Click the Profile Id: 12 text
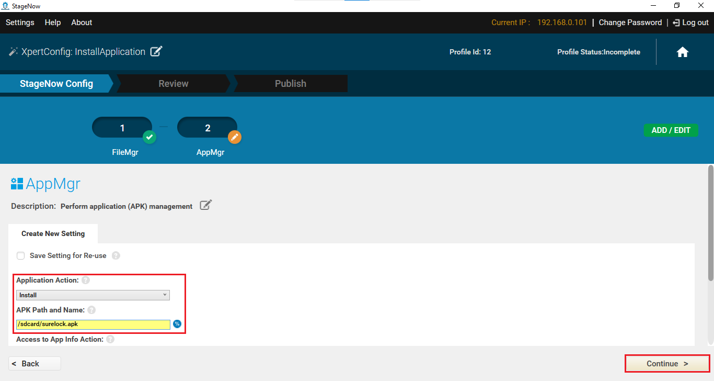Screen dimensions: 714x381 (x=470, y=52)
